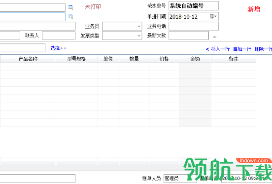Click the 数量 column header

(x=134, y=59)
